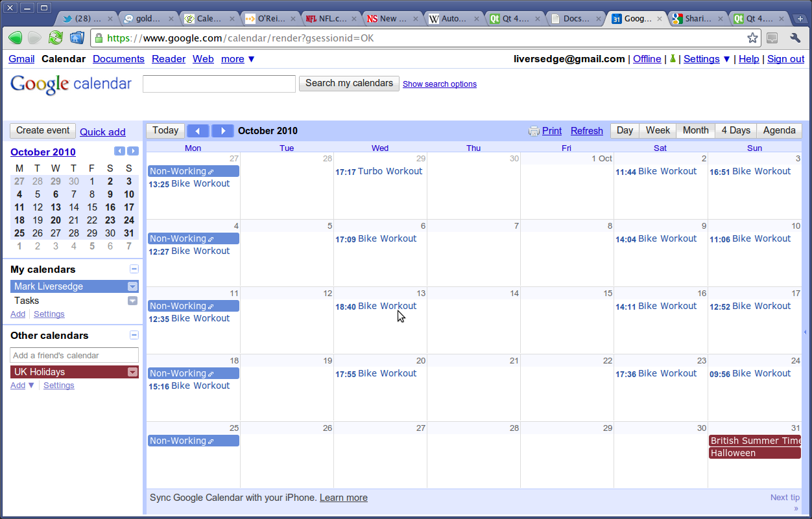This screenshot has width=812, height=519.
Task: Open Non-Working event on the 25th
Action: click(193, 441)
